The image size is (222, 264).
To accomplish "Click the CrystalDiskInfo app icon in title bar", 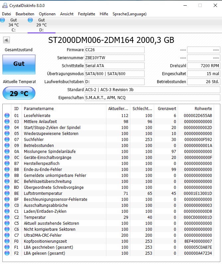I will (x=5, y=5).
